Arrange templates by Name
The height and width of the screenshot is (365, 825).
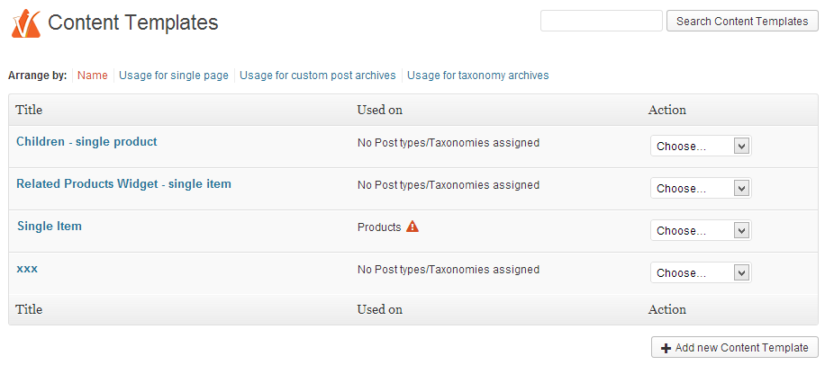[93, 76]
